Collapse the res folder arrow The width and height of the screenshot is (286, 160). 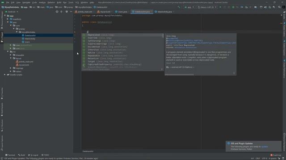pyautogui.click(x=8, y=52)
